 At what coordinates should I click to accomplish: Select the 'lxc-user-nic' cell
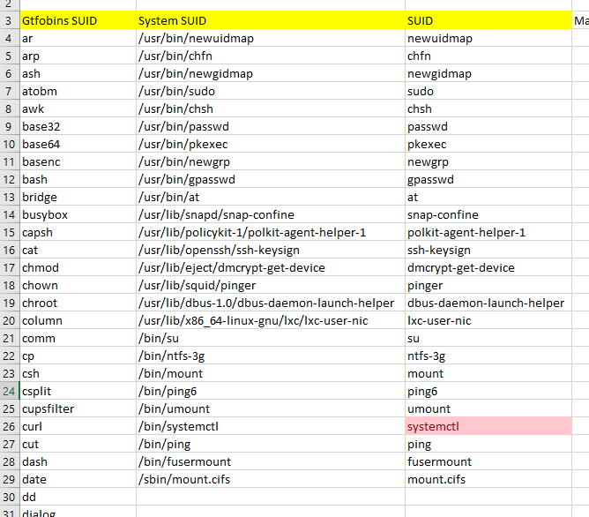click(488, 321)
